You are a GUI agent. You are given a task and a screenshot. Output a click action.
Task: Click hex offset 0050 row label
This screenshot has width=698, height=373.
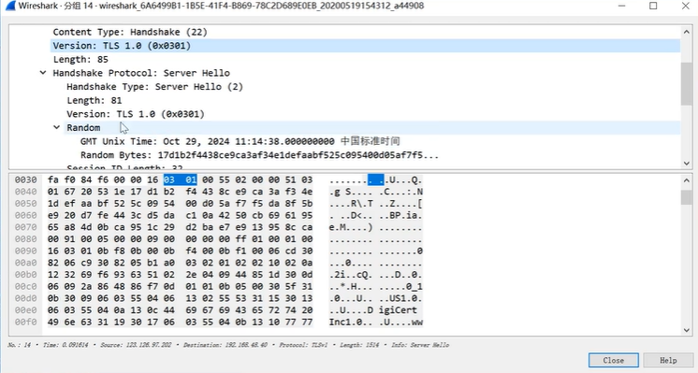pyautogui.click(x=26, y=203)
